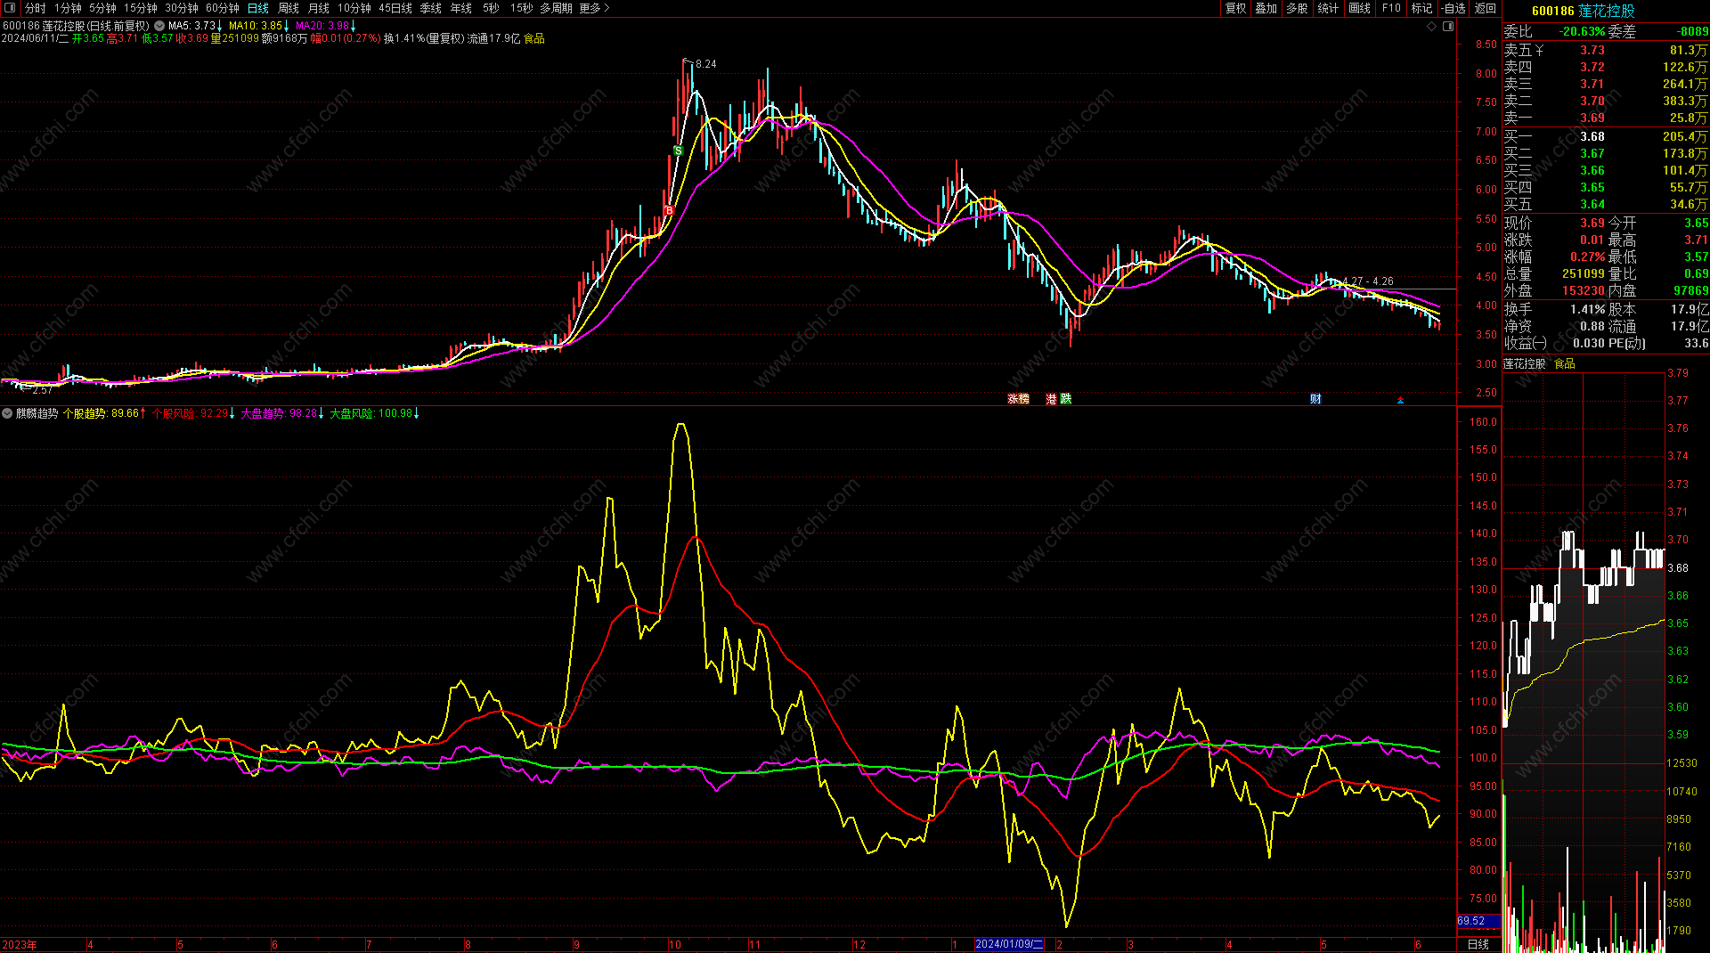Screen dimensions: 1710x953
Task: Click the red-blue double arrow marker
Action: [1400, 400]
